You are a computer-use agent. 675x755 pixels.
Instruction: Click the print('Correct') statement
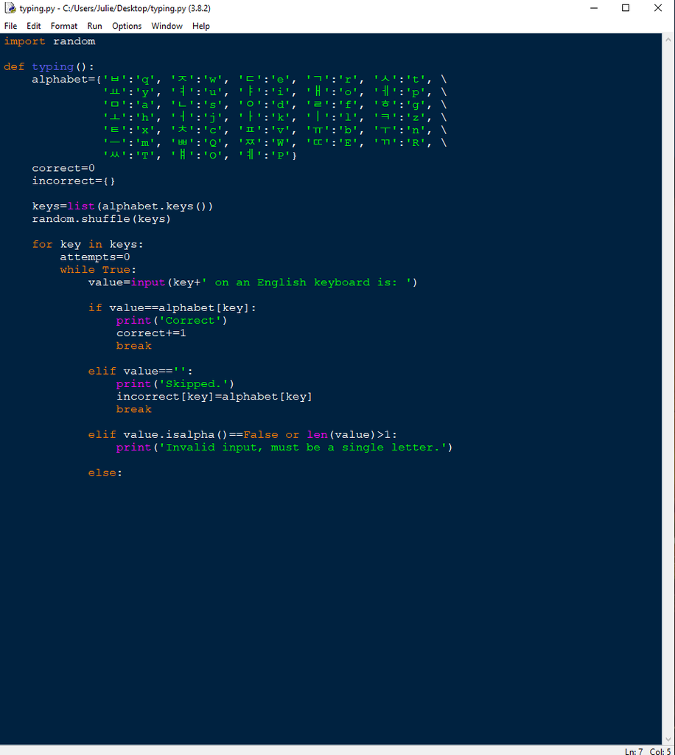(x=170, y=320)
